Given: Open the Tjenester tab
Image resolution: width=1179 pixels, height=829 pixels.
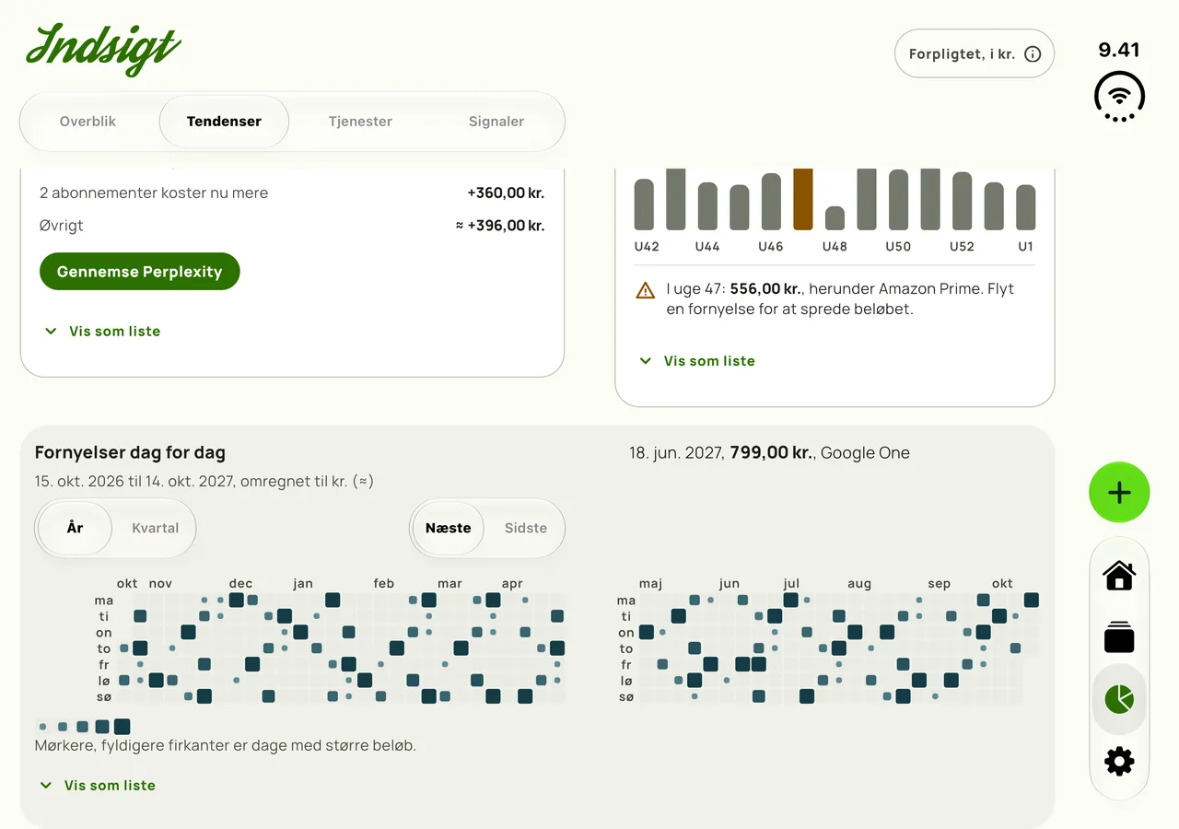Looking at the screenshot, I should [360, 122].
